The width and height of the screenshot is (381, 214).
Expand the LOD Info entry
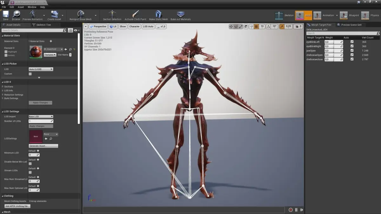(x=3, y=91)
